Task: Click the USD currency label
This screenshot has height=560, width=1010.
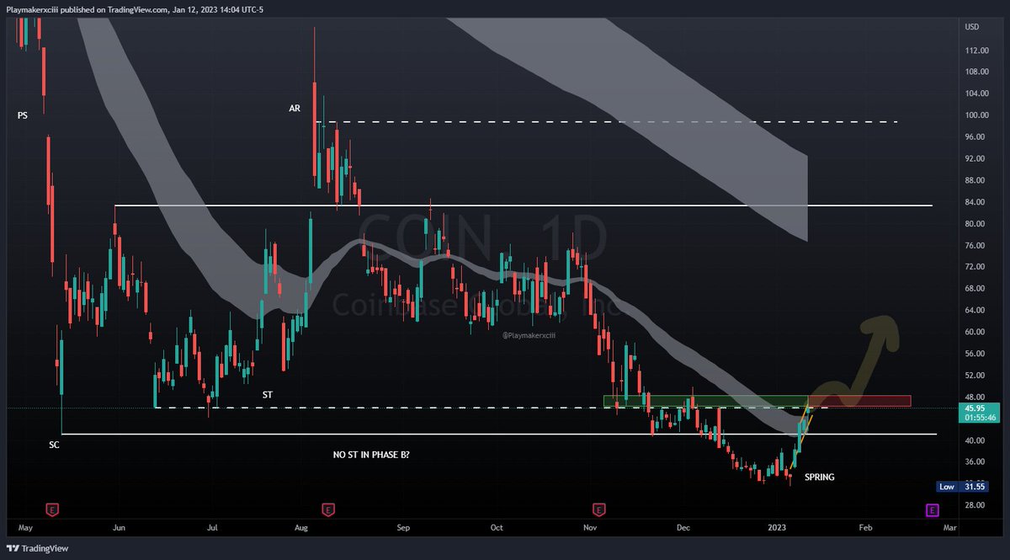Action: [x=972, y=27]
